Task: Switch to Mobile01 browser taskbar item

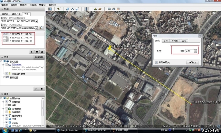Action: click(x=97, y=130)
